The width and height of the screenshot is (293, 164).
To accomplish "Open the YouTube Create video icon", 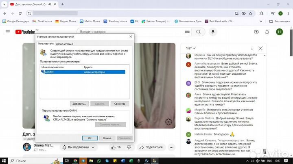I will click(257, 32).
